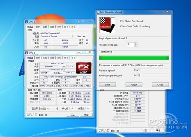Close Fritz Chess Benchmark with the title bar X
The width and height of the screenshot is (191, 137).
coord(168,11)
